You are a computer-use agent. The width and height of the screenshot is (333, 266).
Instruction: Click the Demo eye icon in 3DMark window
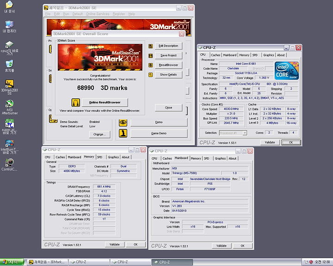(x=123, y=122)
